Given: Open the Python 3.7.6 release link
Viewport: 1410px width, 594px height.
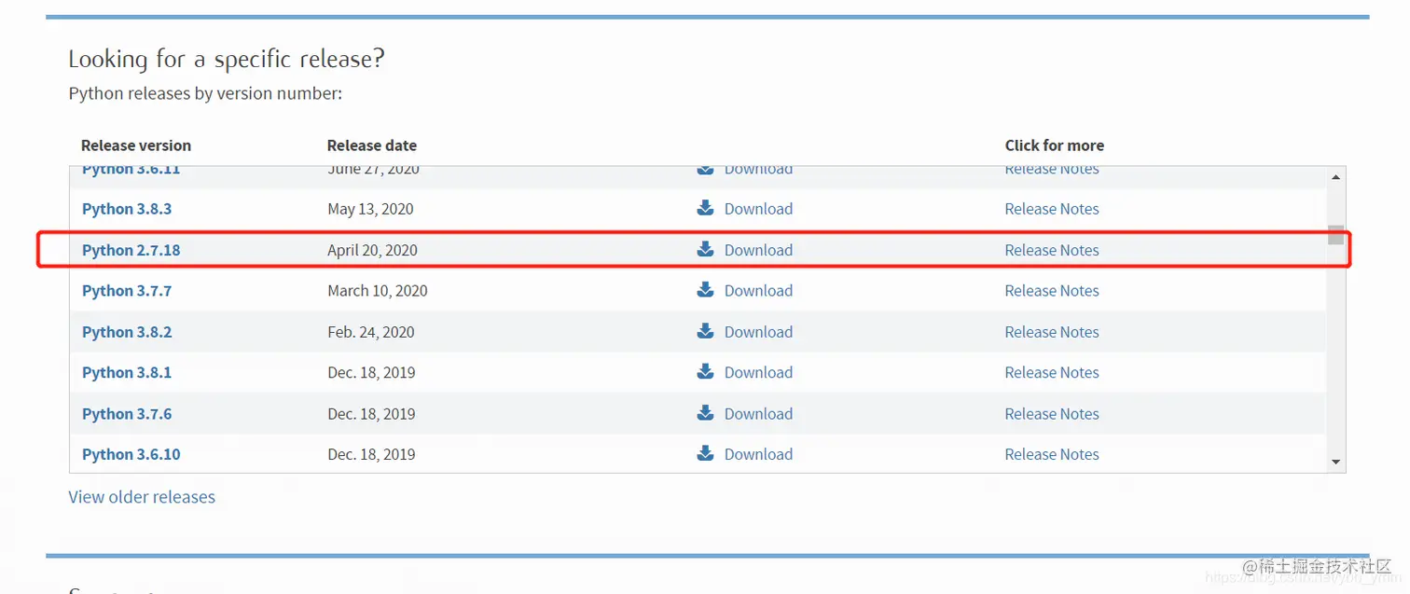Looking at the screenshot, I should pyautogui.click(x=127, y=413).
